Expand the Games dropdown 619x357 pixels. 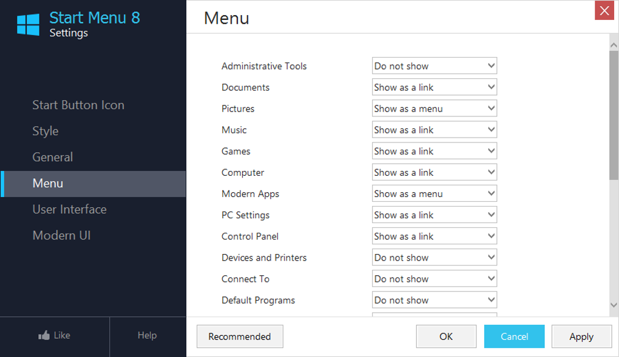(435, 151)
